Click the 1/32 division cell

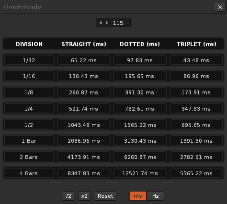pyautogui.click(x=29, y=60)
